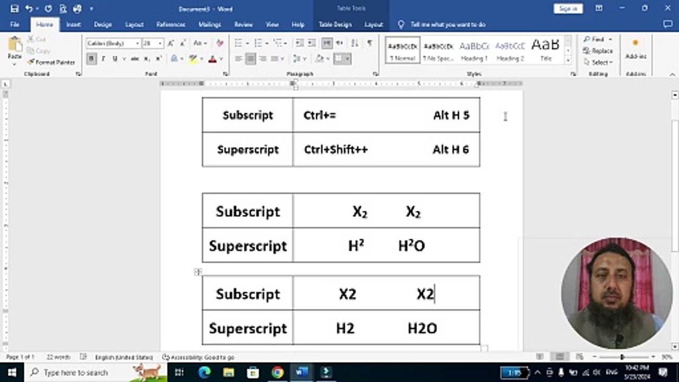The width and height of the screenshot is (679, 382).
Task: Click the table move handle icon
Action: click(x=198, y=272)
